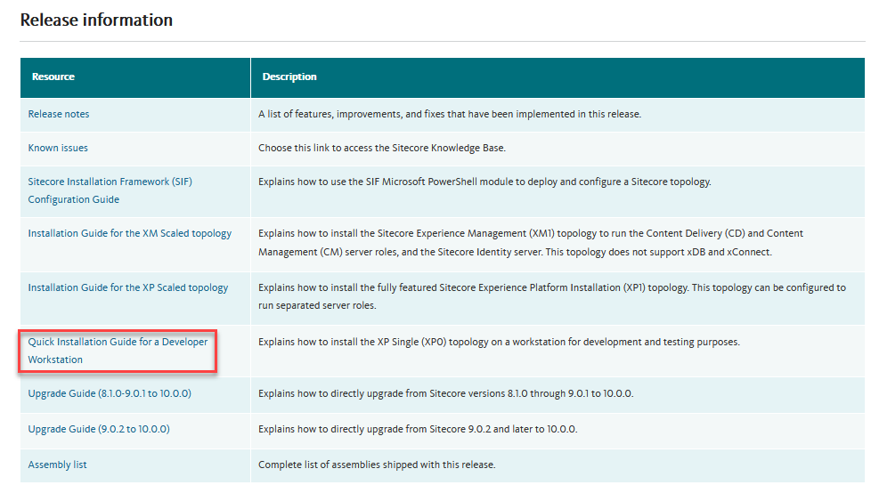Click description 'upgrade from Sitecore 9.0.2 and later'

coord(418,429)
